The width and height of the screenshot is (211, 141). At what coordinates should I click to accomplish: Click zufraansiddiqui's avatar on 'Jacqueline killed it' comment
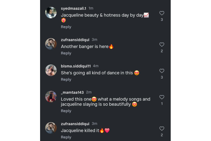coord(51,128)
